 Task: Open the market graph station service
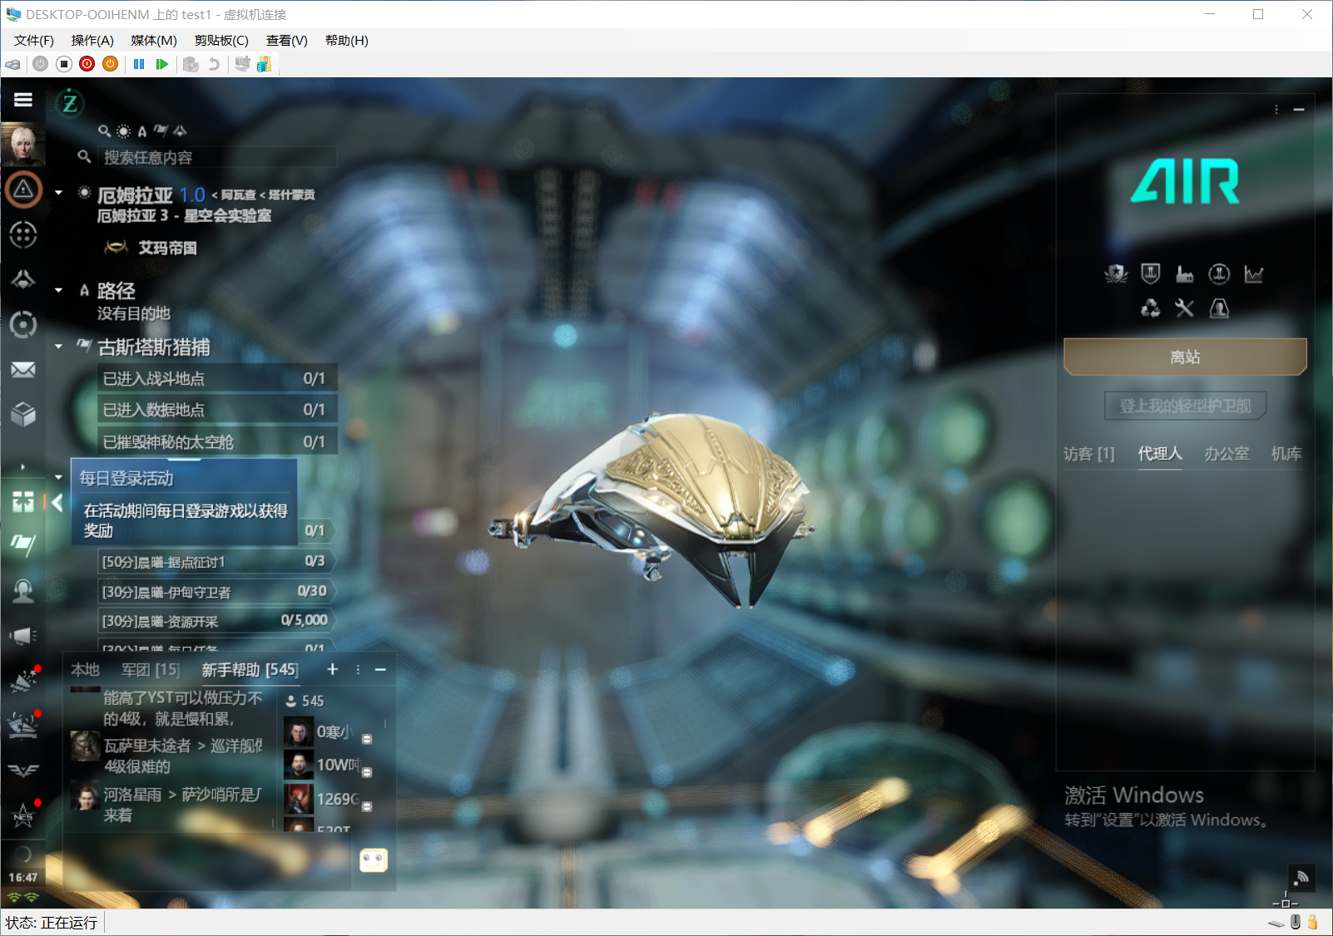[x=1254, y=273]
